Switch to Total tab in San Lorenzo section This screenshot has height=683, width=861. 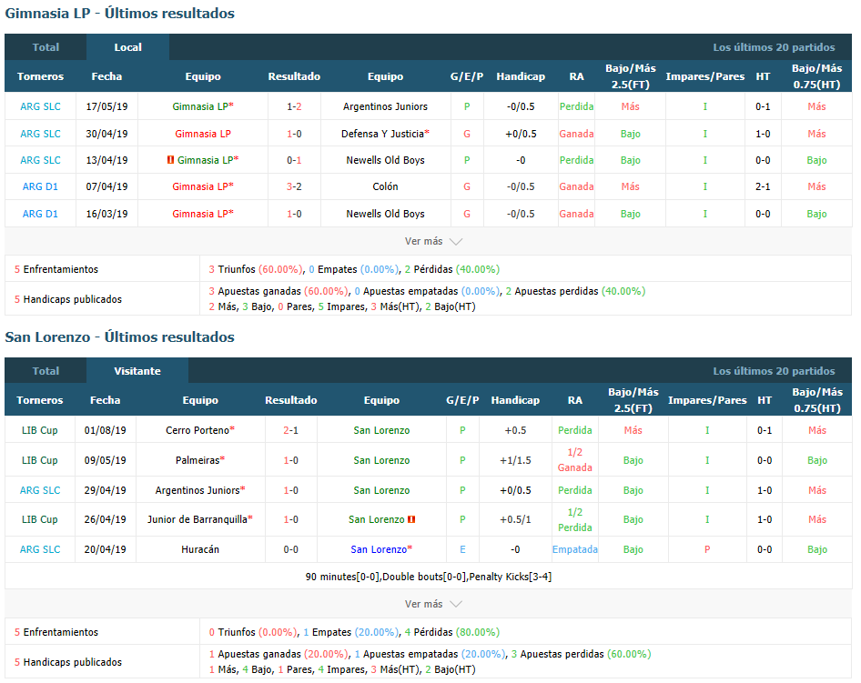[x=46, y=371]
